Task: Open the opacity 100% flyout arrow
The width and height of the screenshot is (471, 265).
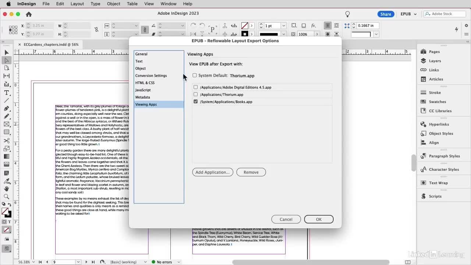Action: click(x=317, y=34)
